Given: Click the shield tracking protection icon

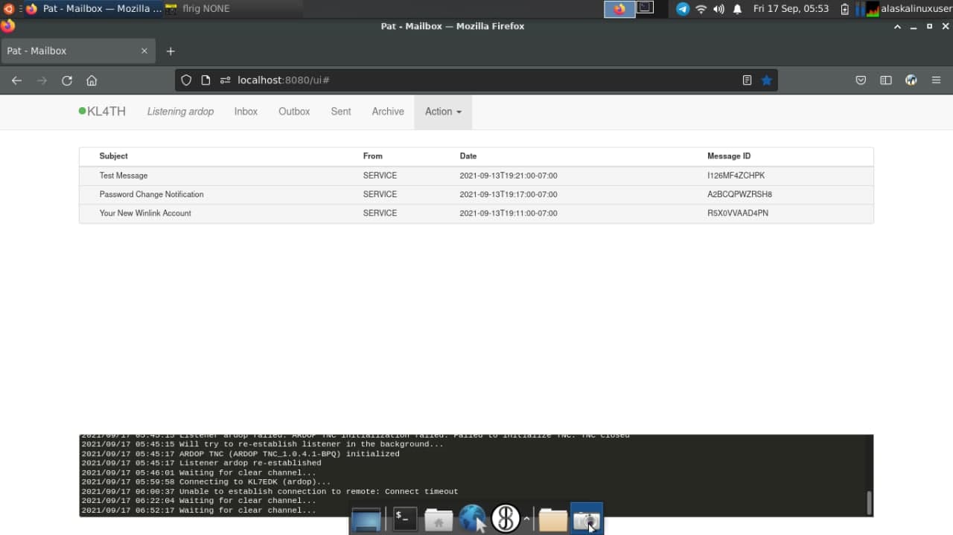Looking at the screenshot, I should click(x=187, y=80).
